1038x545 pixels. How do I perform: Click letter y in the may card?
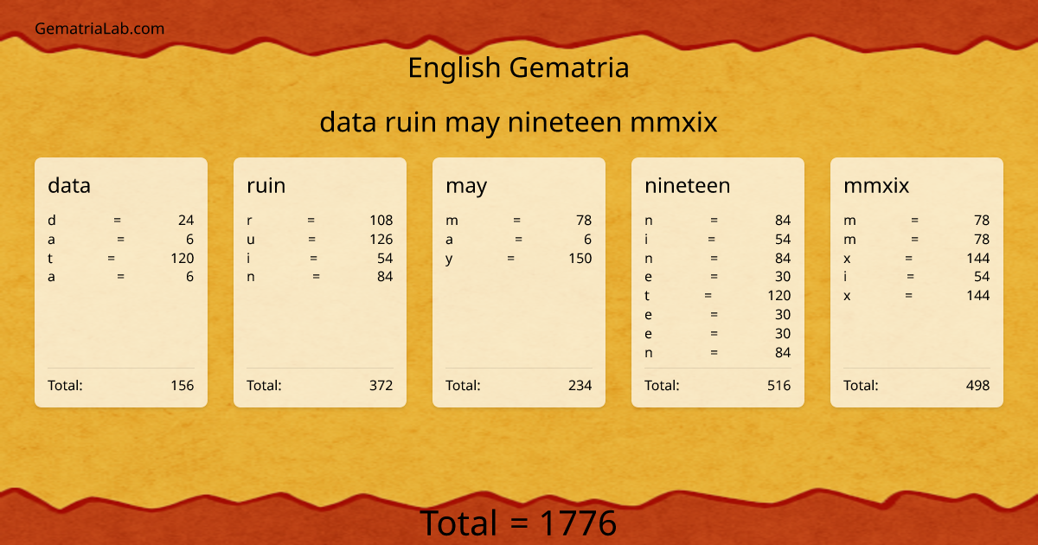pos(449,259)
